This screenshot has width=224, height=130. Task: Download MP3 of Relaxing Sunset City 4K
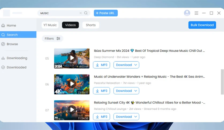[x=102, y=117]
